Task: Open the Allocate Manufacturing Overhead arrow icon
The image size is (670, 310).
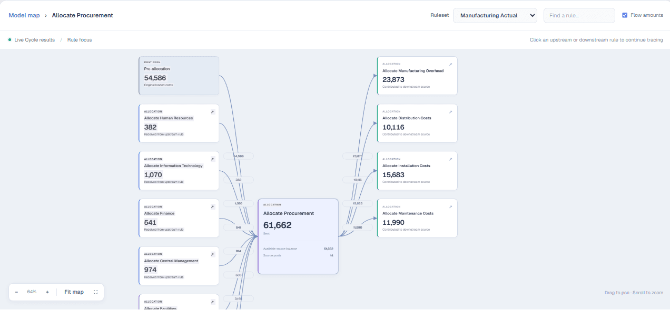Action: click(451, 64)
